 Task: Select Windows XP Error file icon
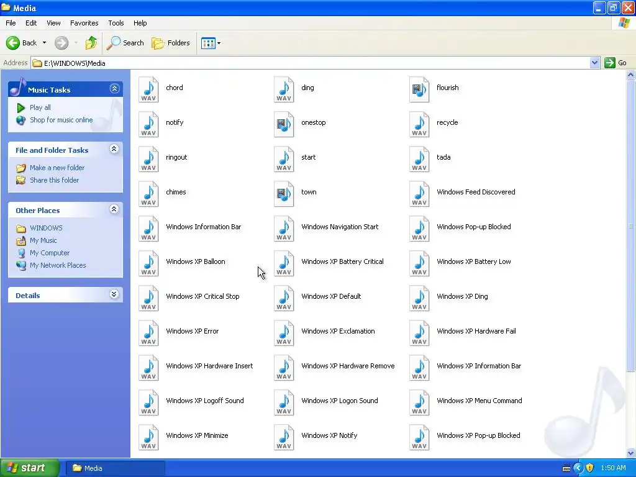[148, 334]
